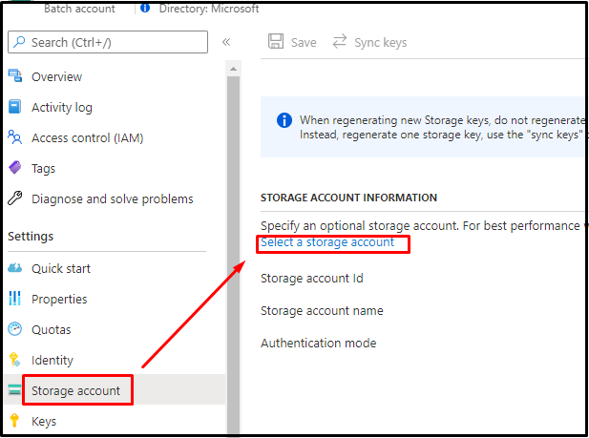Click the Properties bars icon
589x438 pixels.
[15, 299]
